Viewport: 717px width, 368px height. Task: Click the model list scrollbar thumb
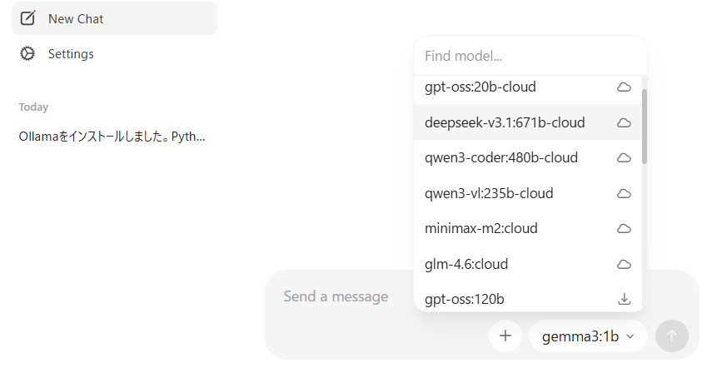tap(645, 125)
